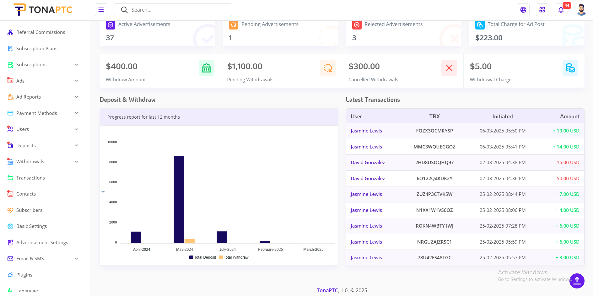The image size is (593, 296).
Task: Toggle Total Withdraw legend swatch
Action: pos(221,257)
